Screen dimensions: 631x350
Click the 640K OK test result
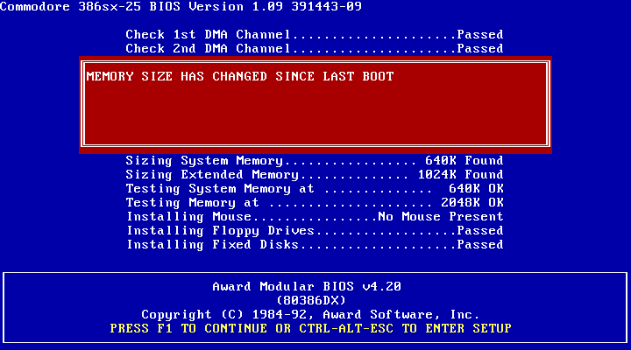pyautogui.click(x=476, y=189)
